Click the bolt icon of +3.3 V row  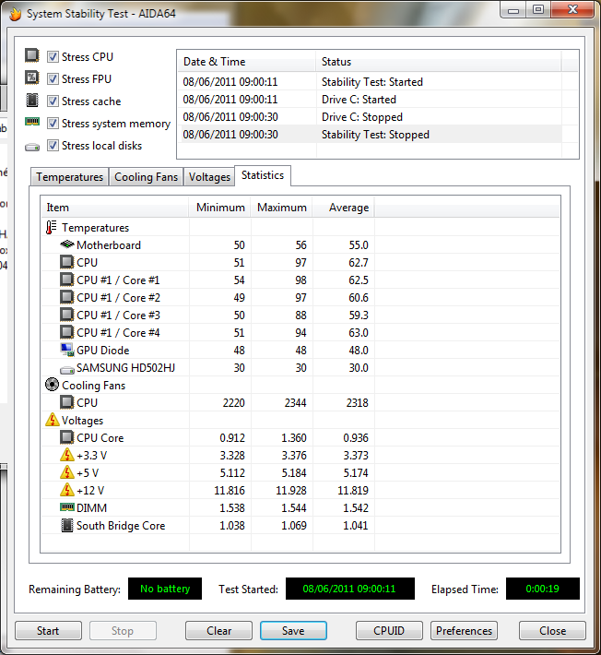(x=66, y=455)
